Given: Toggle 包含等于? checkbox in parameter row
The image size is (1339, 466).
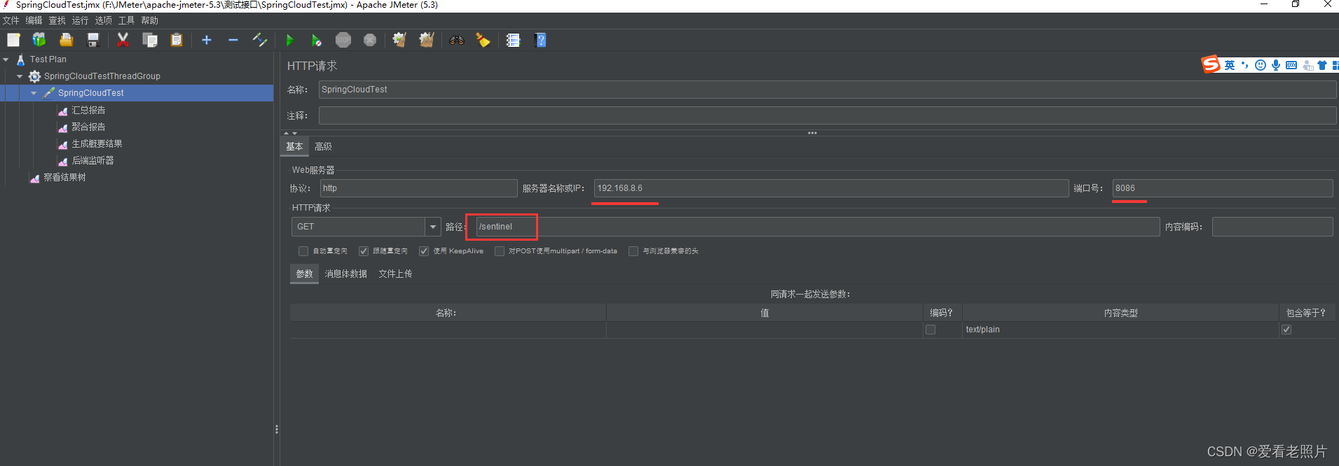Looking at the screenshot, I should pos(1286,330).
